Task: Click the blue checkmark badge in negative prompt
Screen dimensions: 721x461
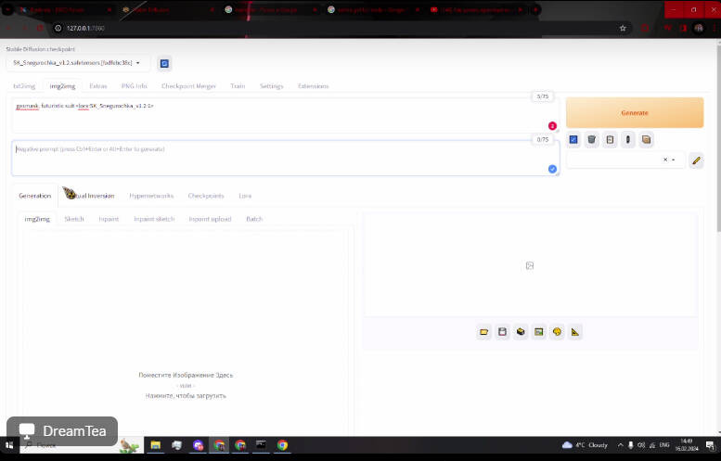Action: tap(552, 169)
